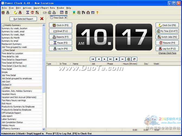
Task: Click the running person toolbar icon
Action: click(x=74, y=13)
